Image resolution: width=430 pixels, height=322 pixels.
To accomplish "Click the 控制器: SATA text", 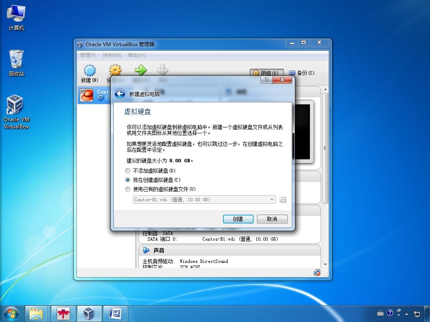I will pyautogui.click(x=158, y=233).
